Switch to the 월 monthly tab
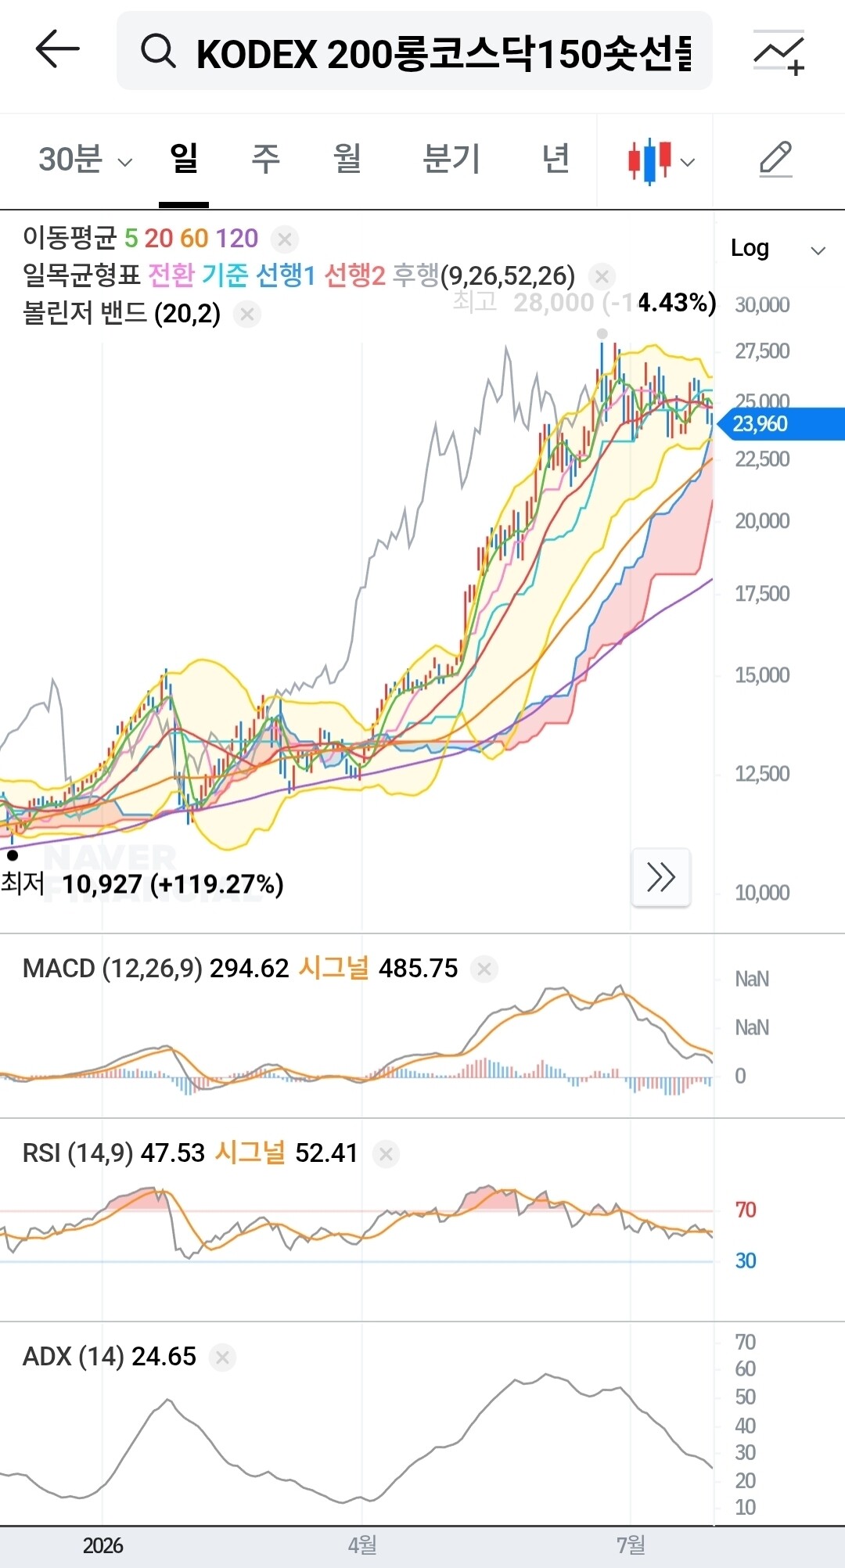Screen dimensions: 845x1568 tap(347, 159)
